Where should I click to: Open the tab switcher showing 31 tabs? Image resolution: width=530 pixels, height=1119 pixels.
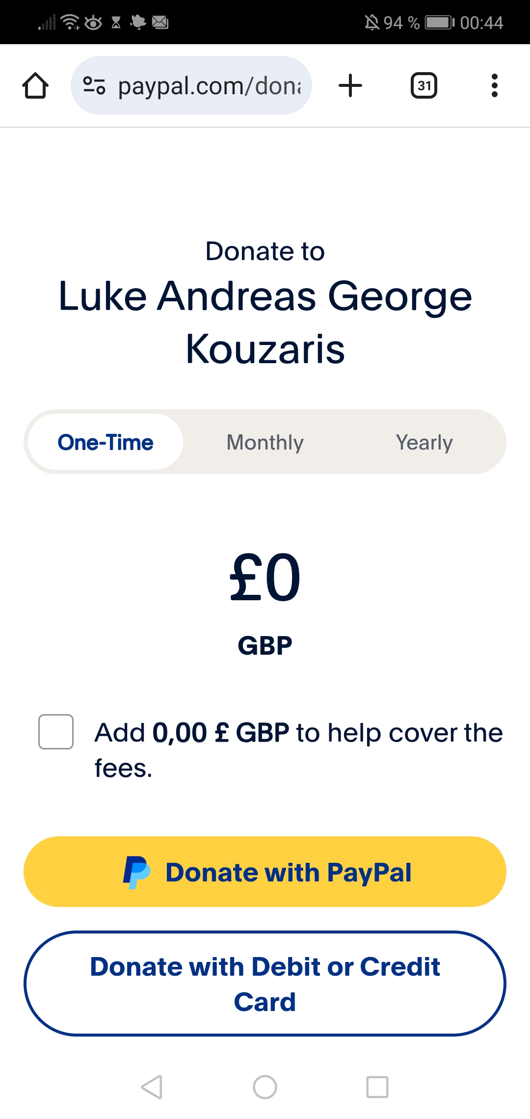(424, 86)
